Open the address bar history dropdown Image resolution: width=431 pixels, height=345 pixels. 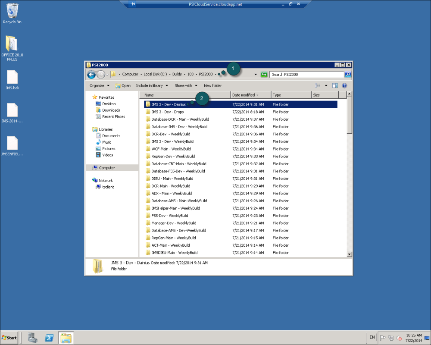256,74
